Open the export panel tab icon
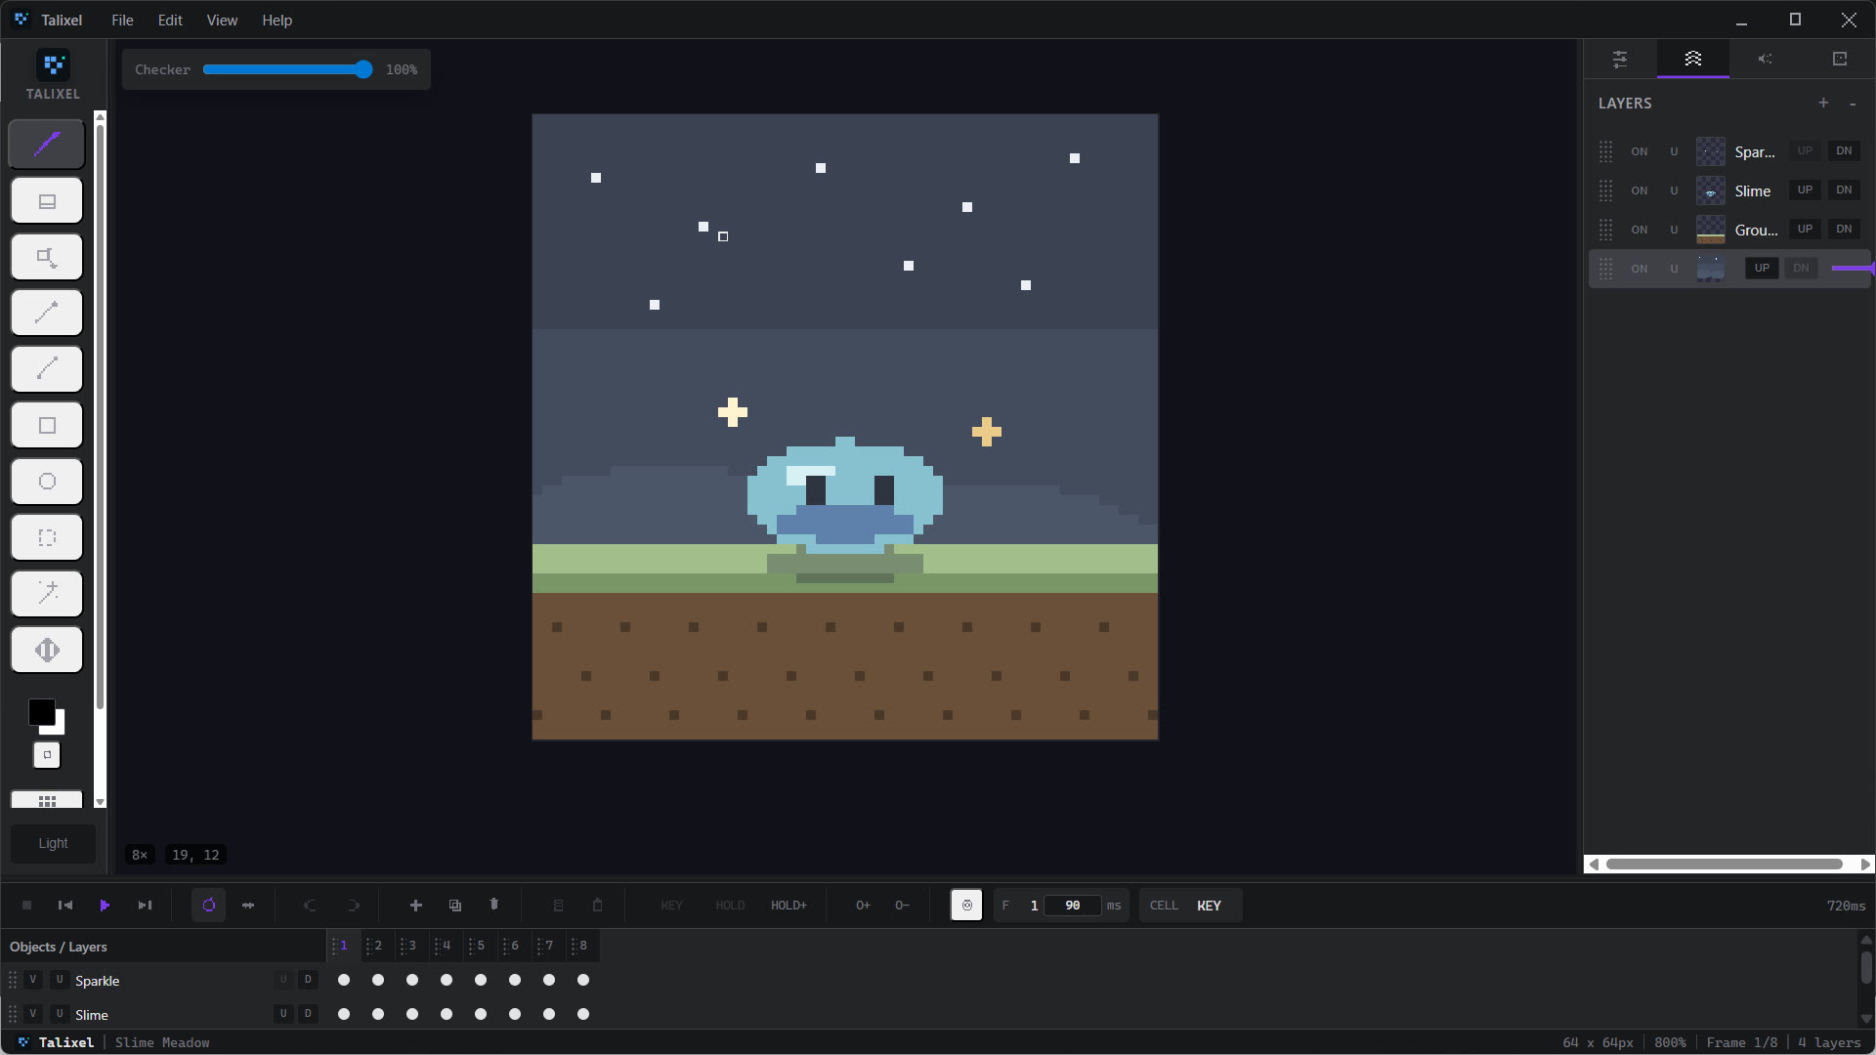 [1840, 59]
